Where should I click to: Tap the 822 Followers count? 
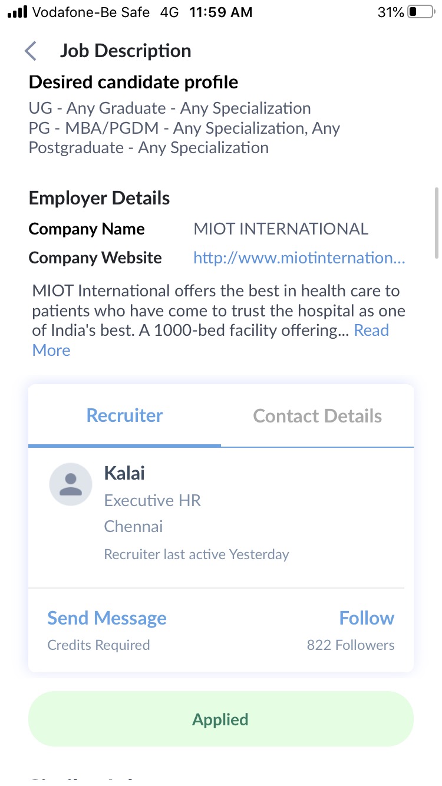click(x=351, y=645)
